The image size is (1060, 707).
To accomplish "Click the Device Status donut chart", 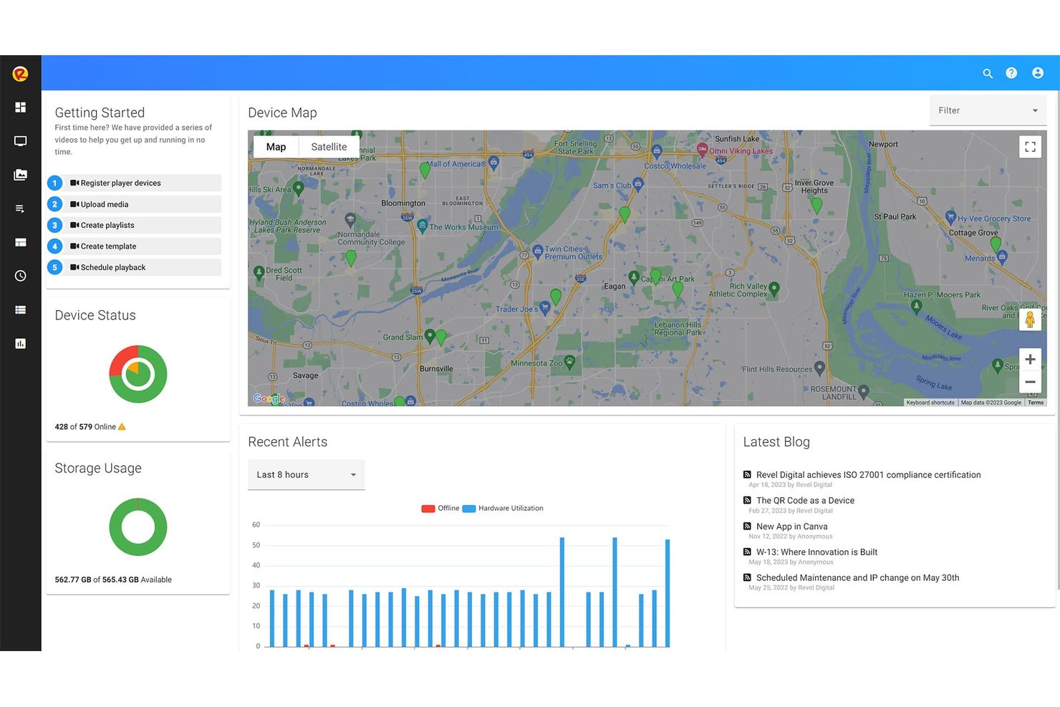I will 138,374.
